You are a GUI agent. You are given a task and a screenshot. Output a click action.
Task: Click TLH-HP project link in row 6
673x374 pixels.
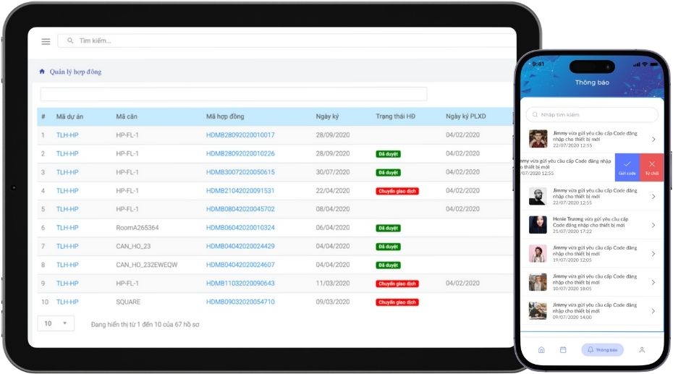pyautogui.click(x=67, y=228)
